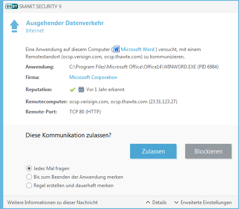Collapse the Details section
This screenshot has height=209, width=239.
pos(156,203)
